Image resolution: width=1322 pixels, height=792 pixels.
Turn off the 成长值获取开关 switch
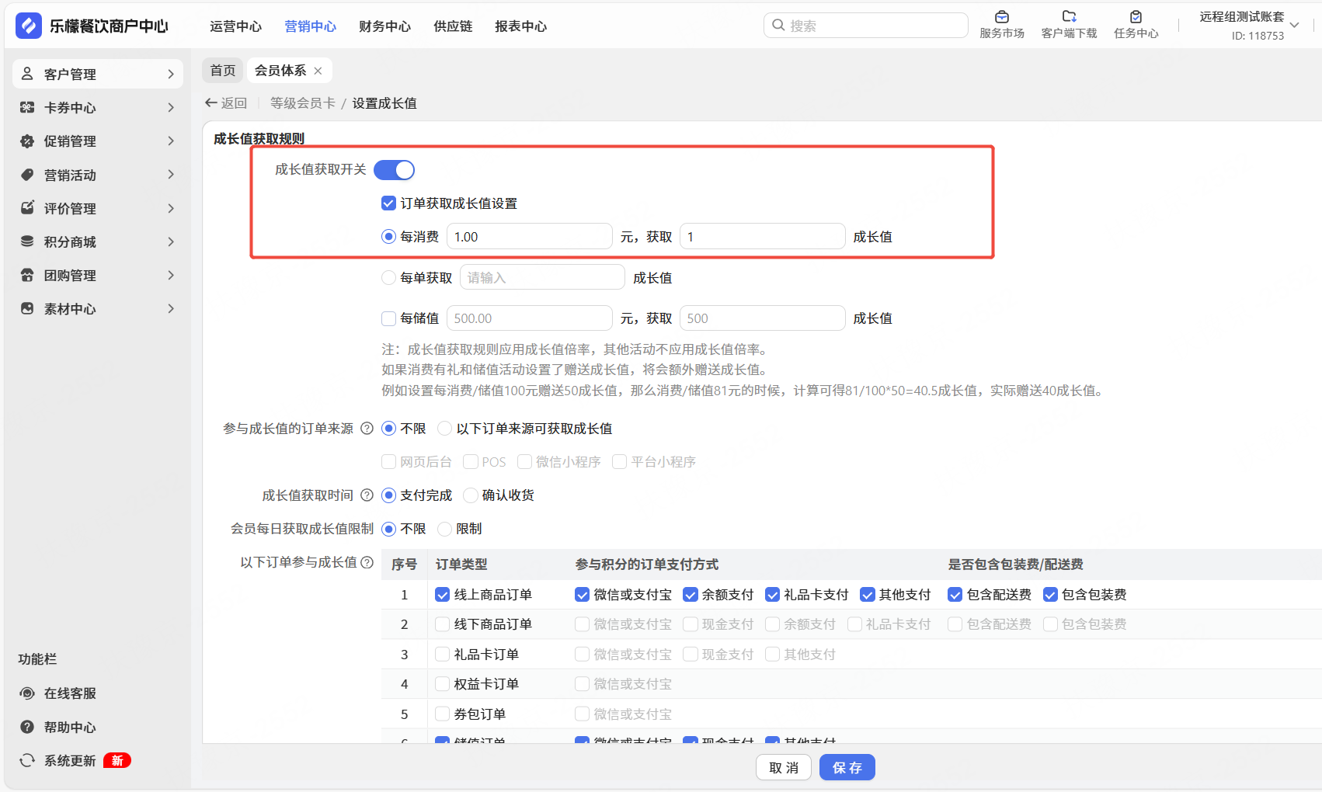[x=395, y=170]
